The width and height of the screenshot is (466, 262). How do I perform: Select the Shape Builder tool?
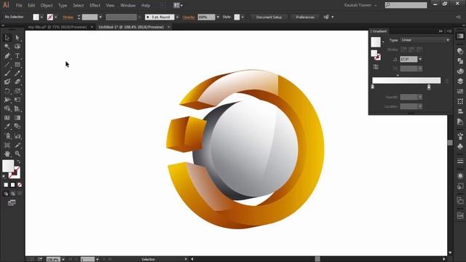pyautogui.click(x=7, y=108)
